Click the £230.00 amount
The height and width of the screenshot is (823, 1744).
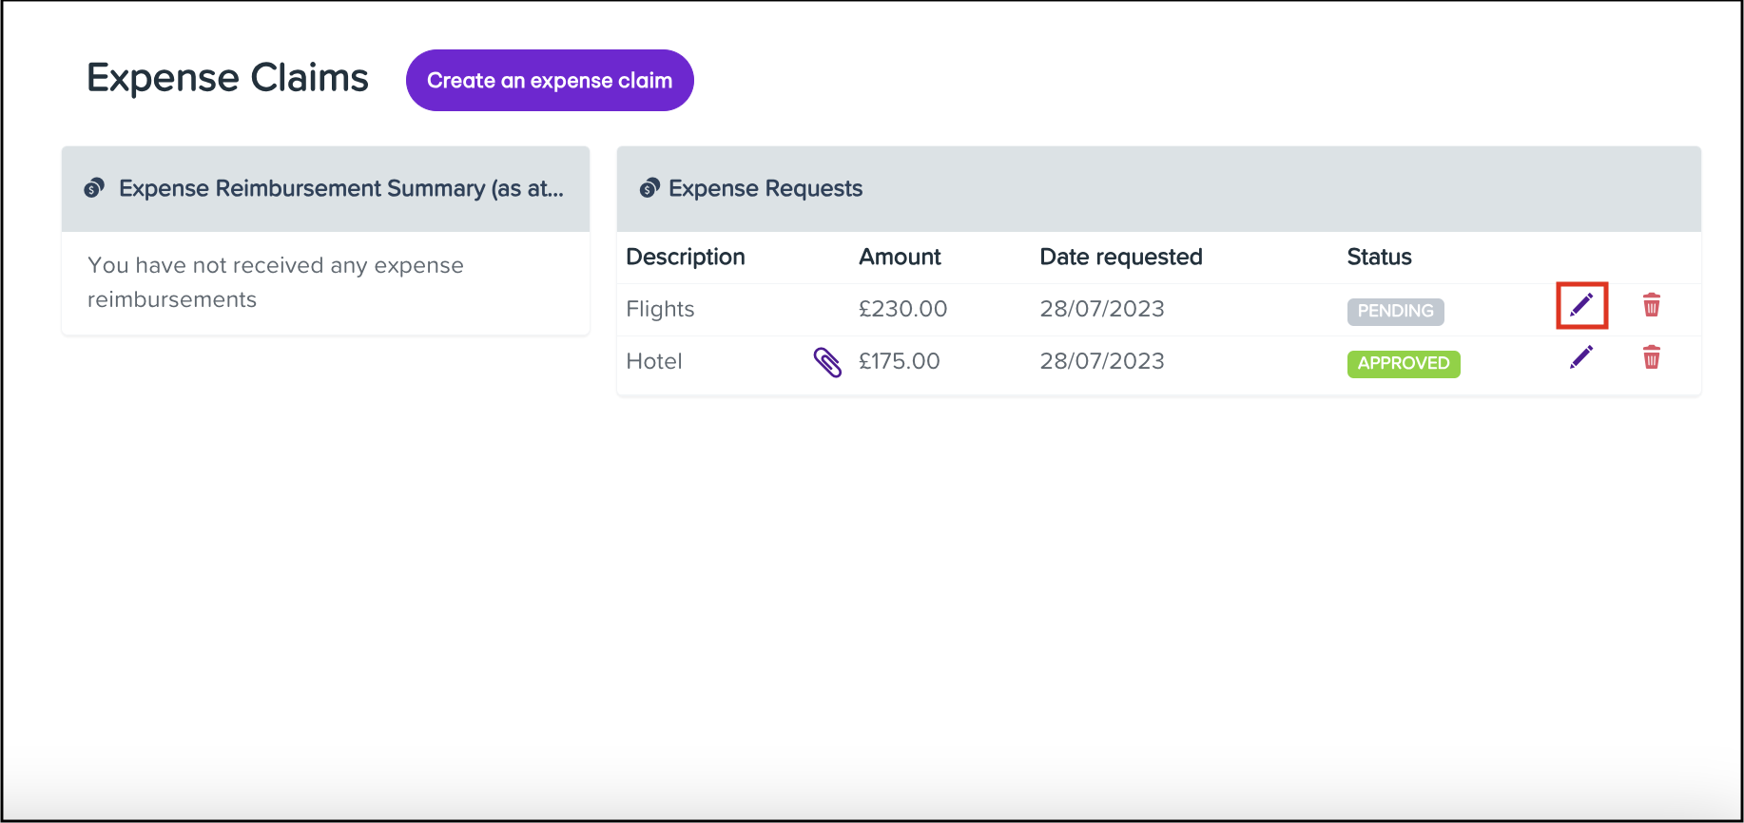[x=902, y=309]
